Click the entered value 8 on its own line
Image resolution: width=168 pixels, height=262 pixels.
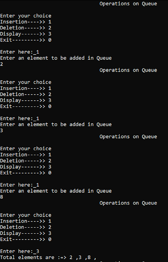pyautogui.click(x=2, y=197)
